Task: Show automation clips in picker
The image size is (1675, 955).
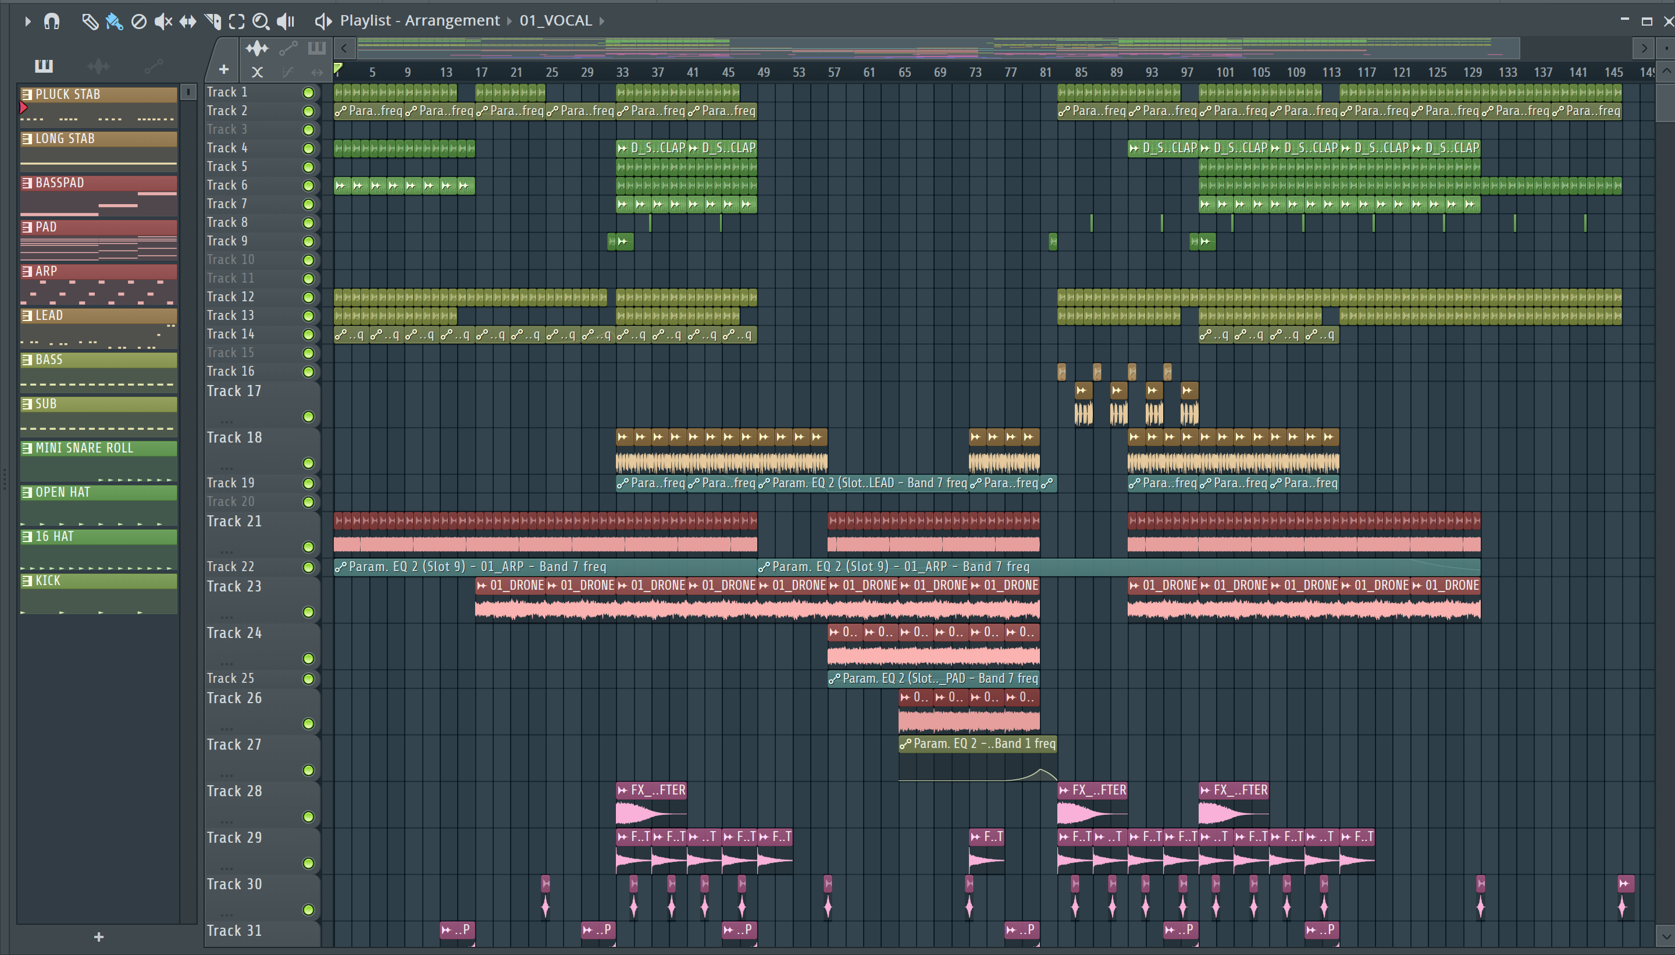Action: [154, 66]
